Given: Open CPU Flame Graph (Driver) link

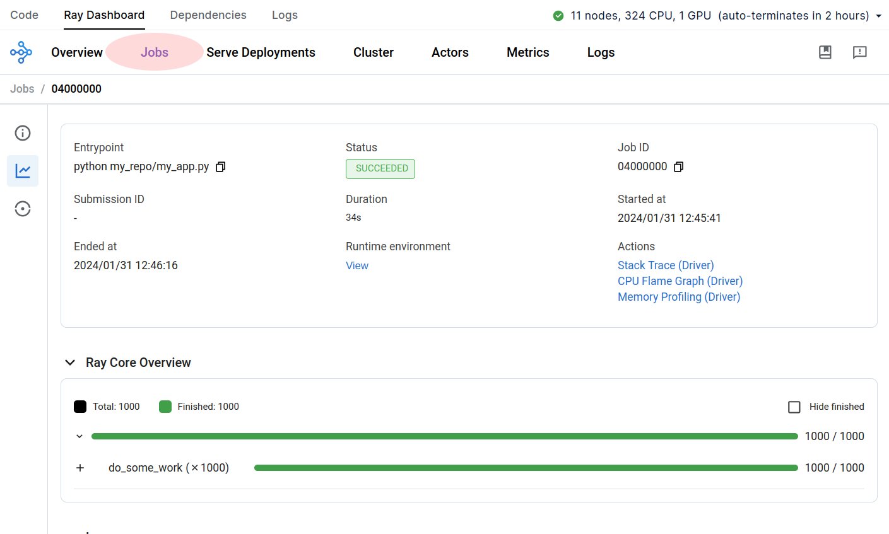Looking at the screenshot, I should tap(680, 281).
